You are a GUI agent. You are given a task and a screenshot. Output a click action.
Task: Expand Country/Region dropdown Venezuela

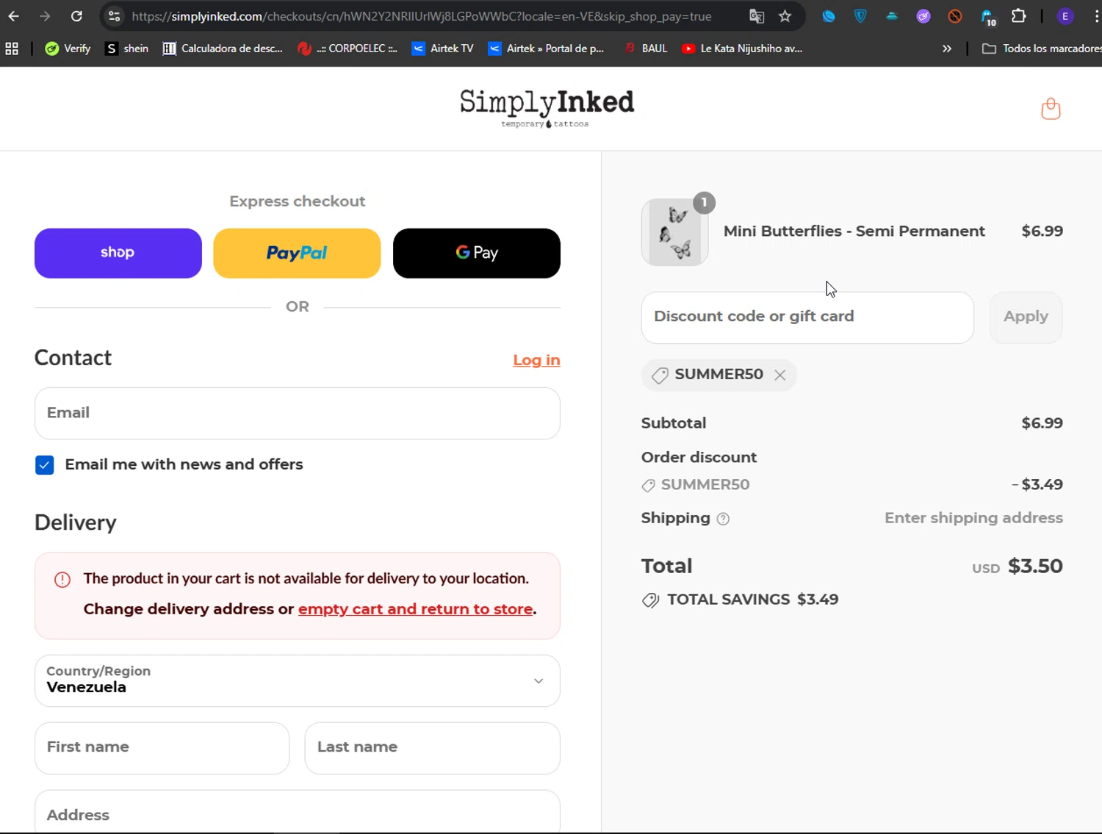[x=298, y=680]
